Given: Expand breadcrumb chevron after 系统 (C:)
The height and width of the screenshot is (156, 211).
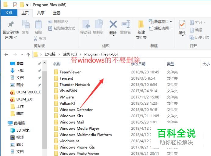Looking at the screenshot, I should coord(80,54).
